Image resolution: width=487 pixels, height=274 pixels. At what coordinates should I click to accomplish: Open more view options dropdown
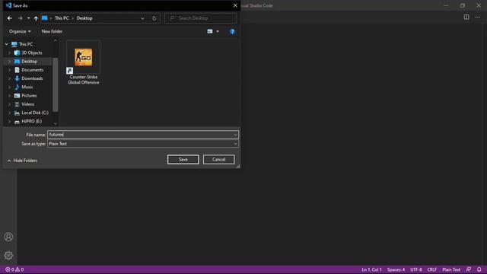click(x=218, y=31)
